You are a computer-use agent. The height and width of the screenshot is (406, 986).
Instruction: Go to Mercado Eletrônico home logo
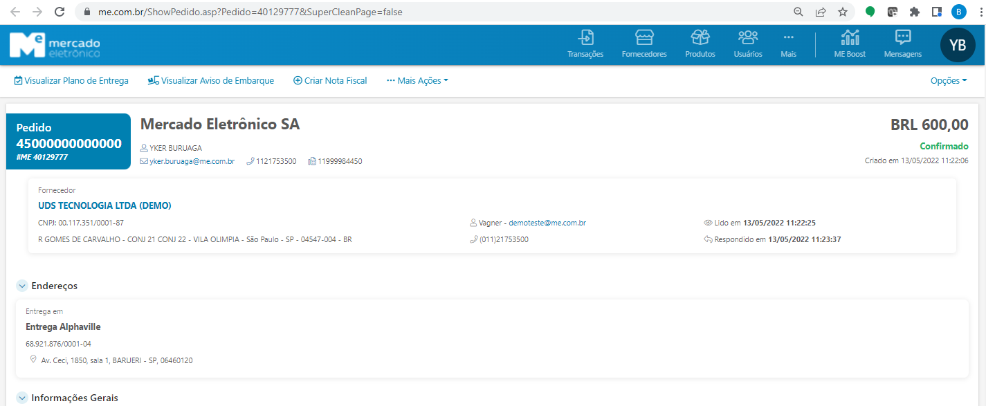55,45
